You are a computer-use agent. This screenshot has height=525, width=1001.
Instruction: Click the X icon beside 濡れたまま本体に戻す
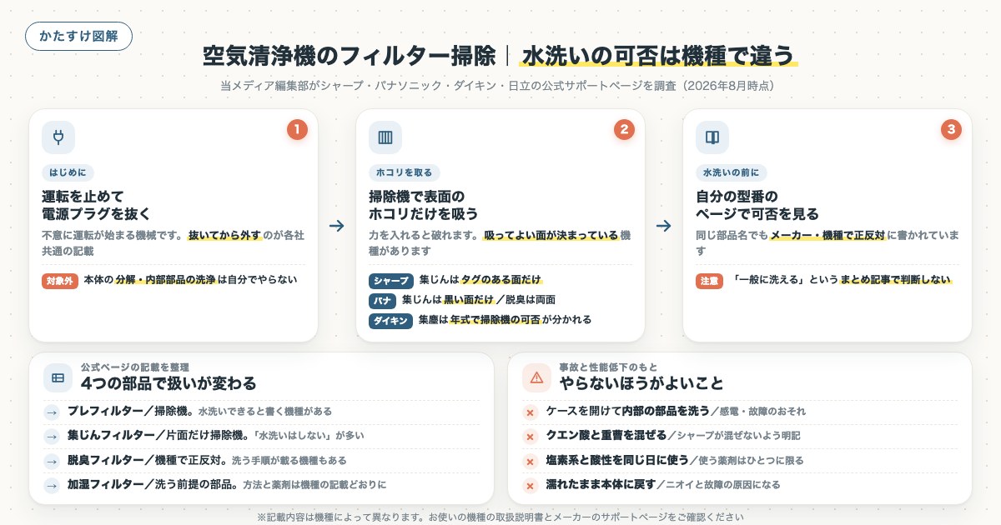tap(530, 485)
